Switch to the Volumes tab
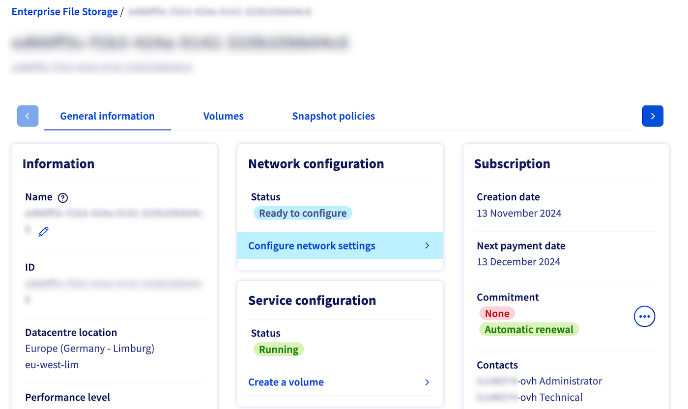The width and height of the screenshot is (688, 409). coord(223,116)
